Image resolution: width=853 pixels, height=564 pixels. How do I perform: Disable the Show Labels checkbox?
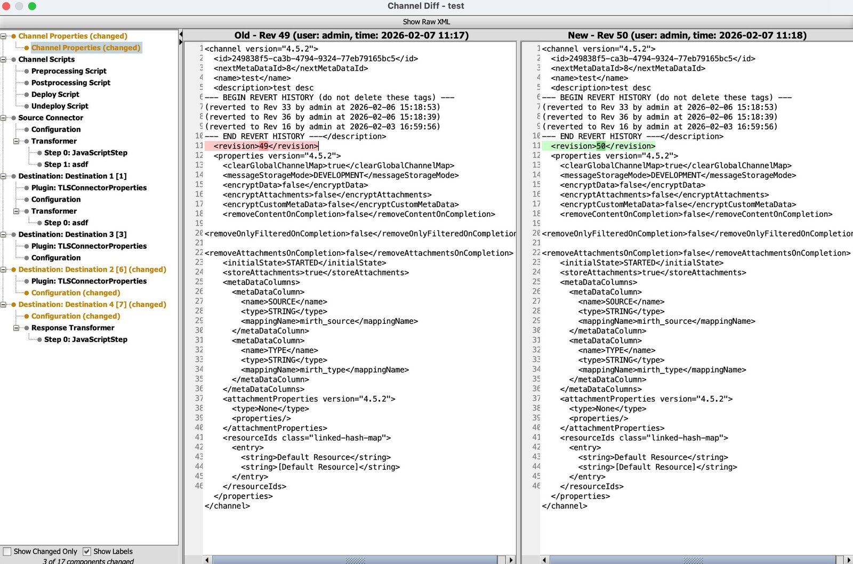(88, 551)
